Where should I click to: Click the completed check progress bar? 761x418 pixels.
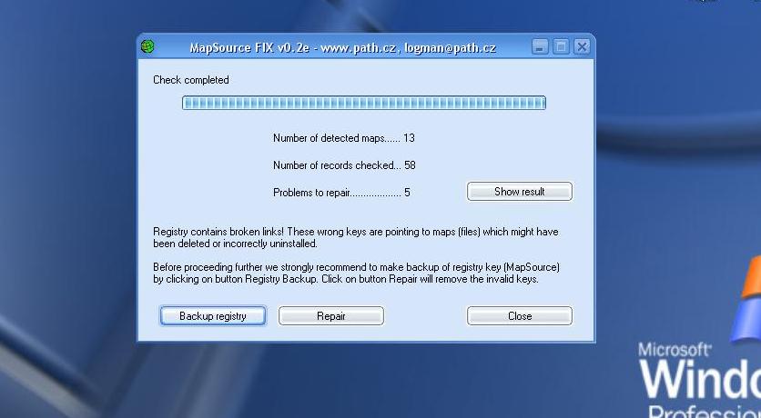(x=363, y=103)
